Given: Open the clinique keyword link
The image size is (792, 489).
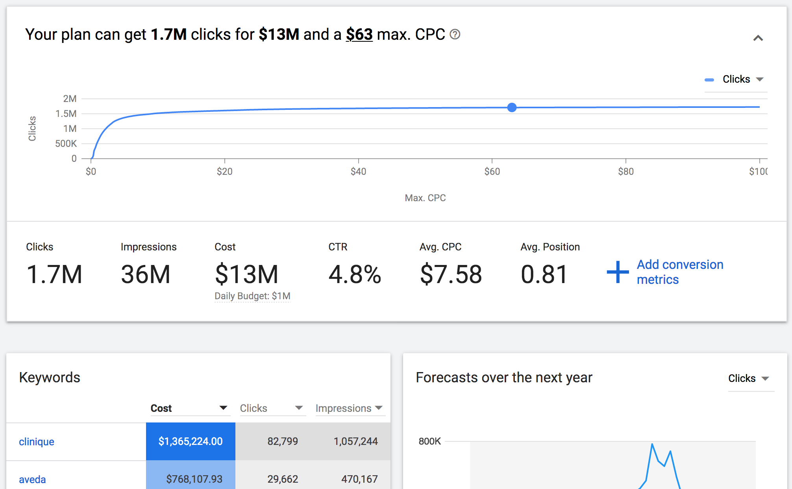Looking at the screenshot, I should [x=37, y=442].
